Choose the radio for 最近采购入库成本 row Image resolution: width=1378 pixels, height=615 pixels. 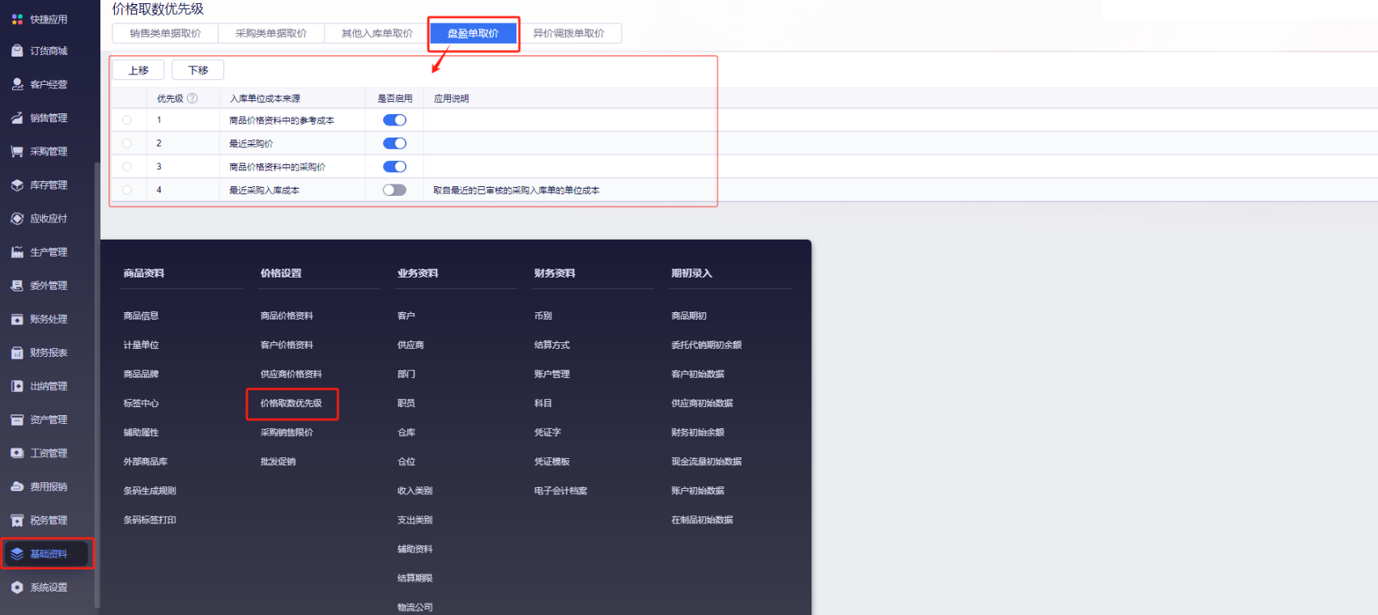tap(127, 190)
